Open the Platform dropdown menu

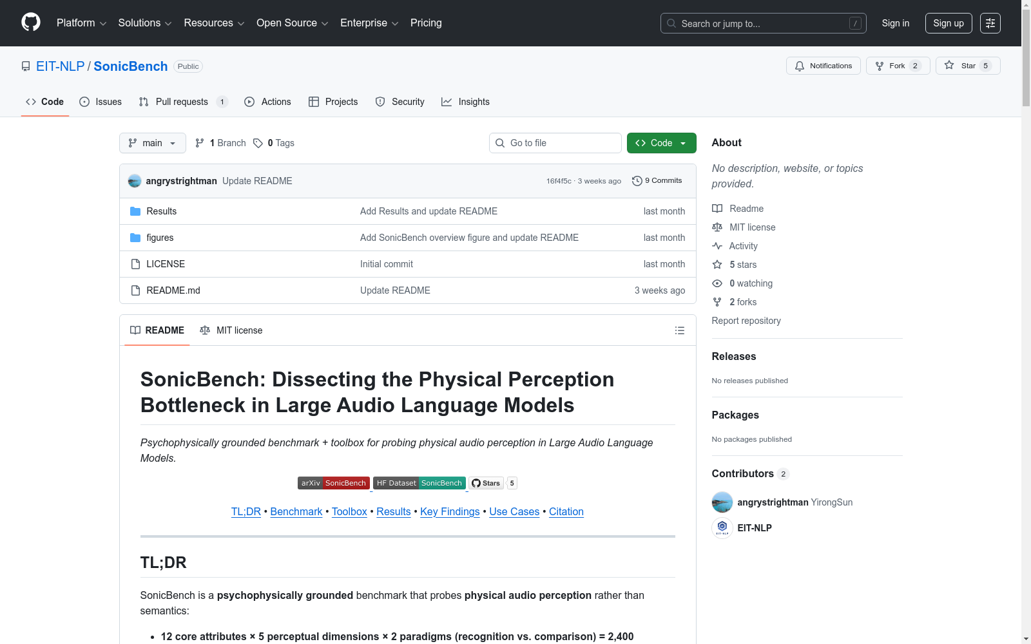tap(81, 23)
